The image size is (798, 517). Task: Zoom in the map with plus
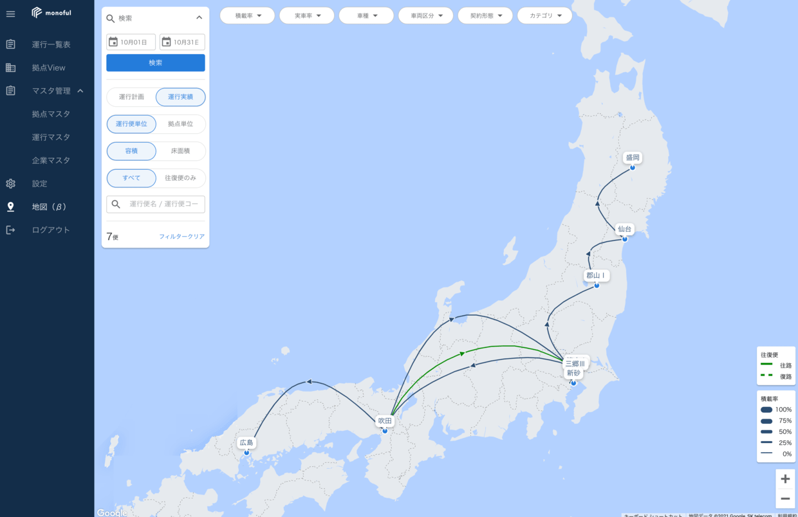(785, 479)
